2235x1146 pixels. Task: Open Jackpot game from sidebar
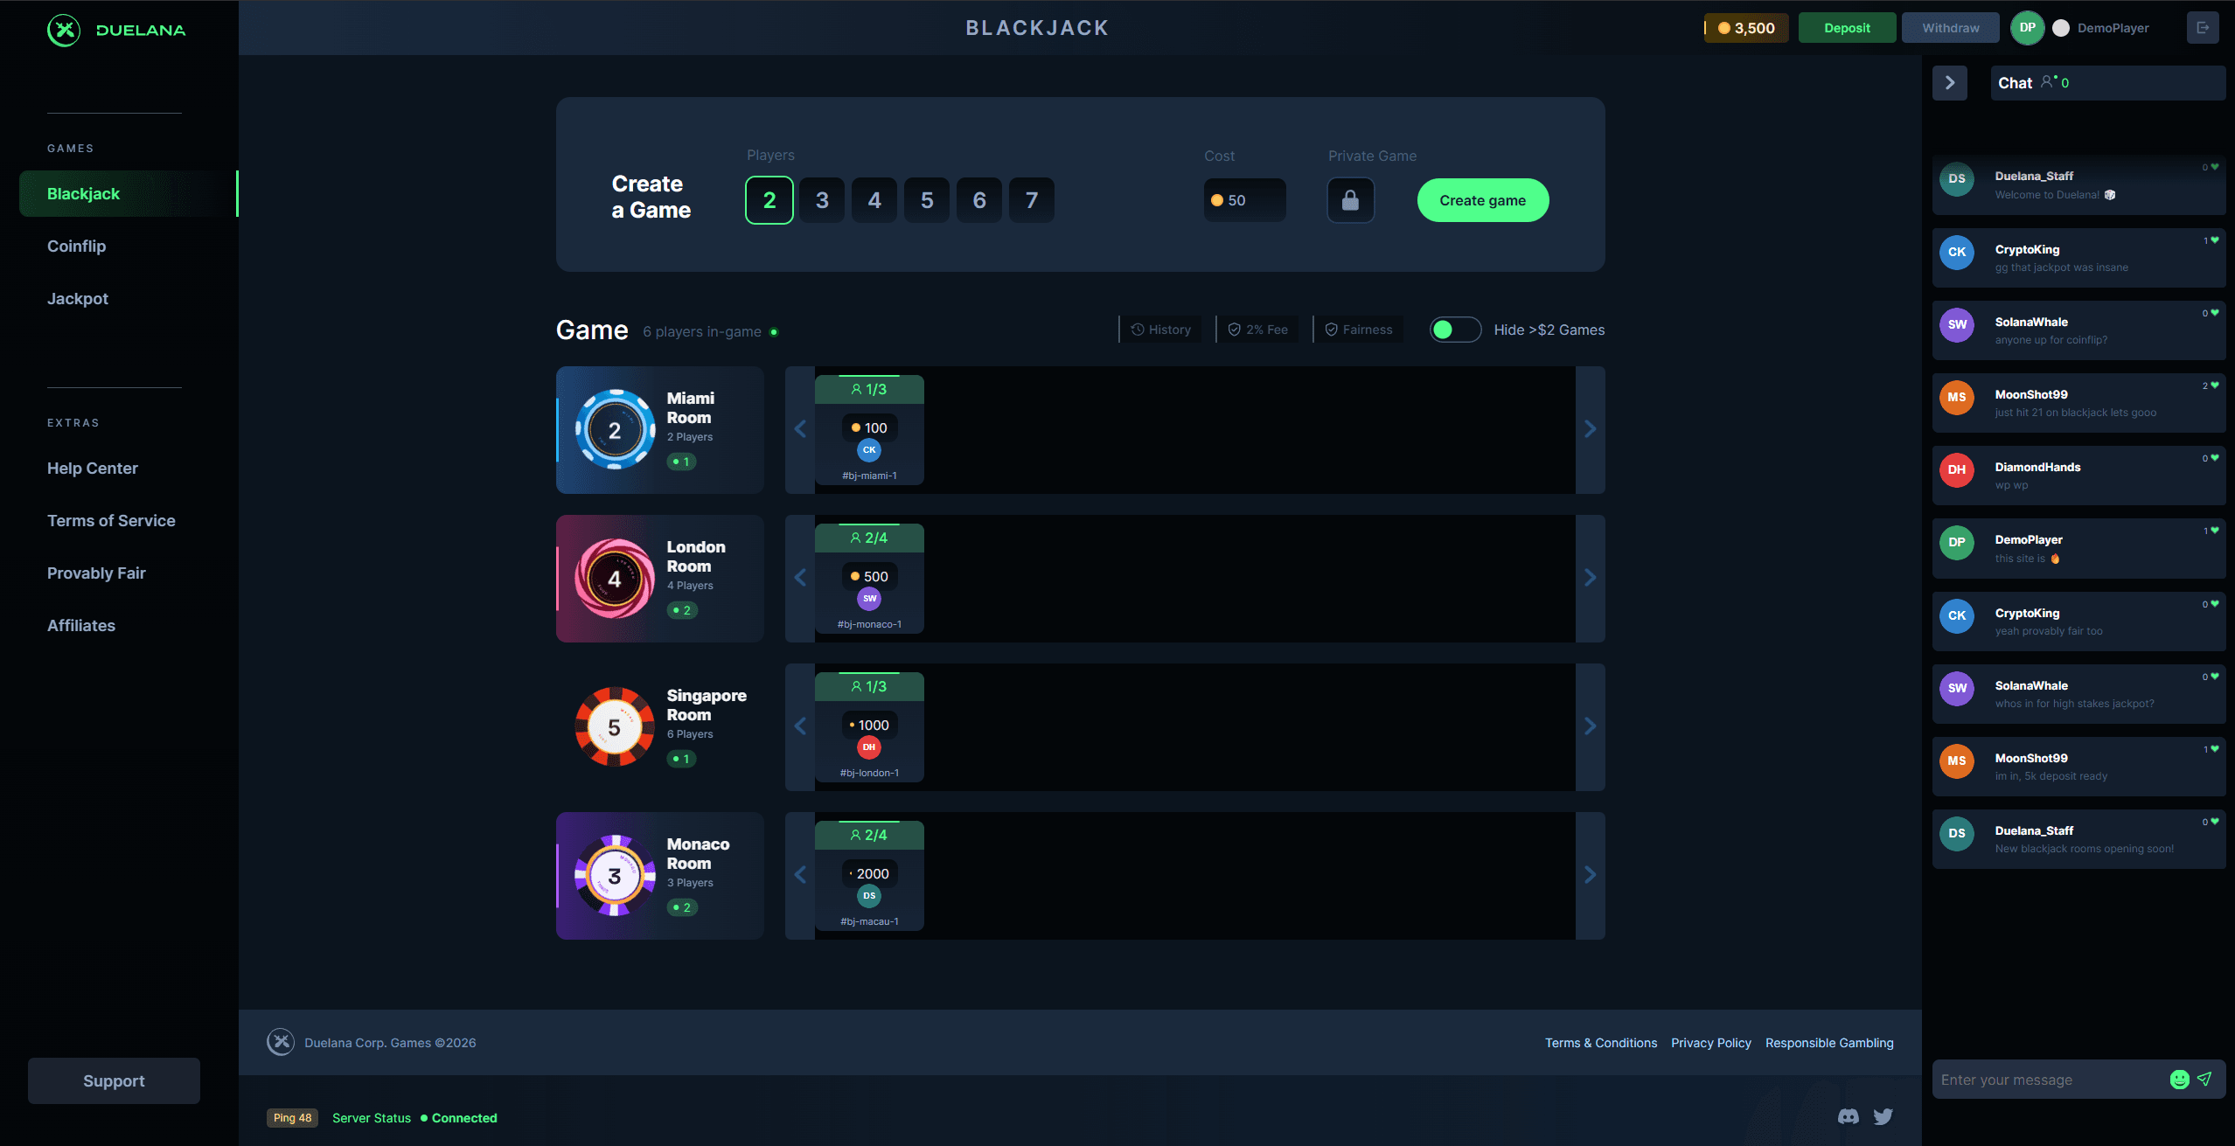tap(78, 299)
